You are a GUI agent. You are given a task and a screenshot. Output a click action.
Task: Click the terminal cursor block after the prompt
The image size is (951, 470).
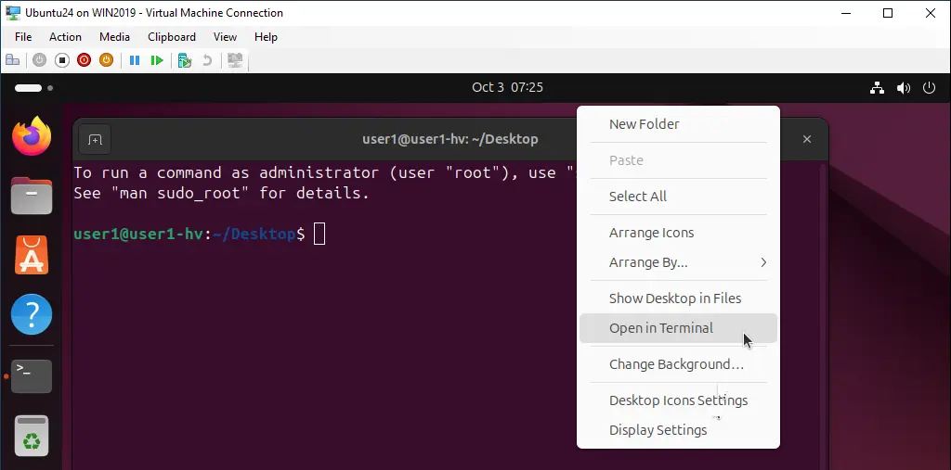(319, 235)
